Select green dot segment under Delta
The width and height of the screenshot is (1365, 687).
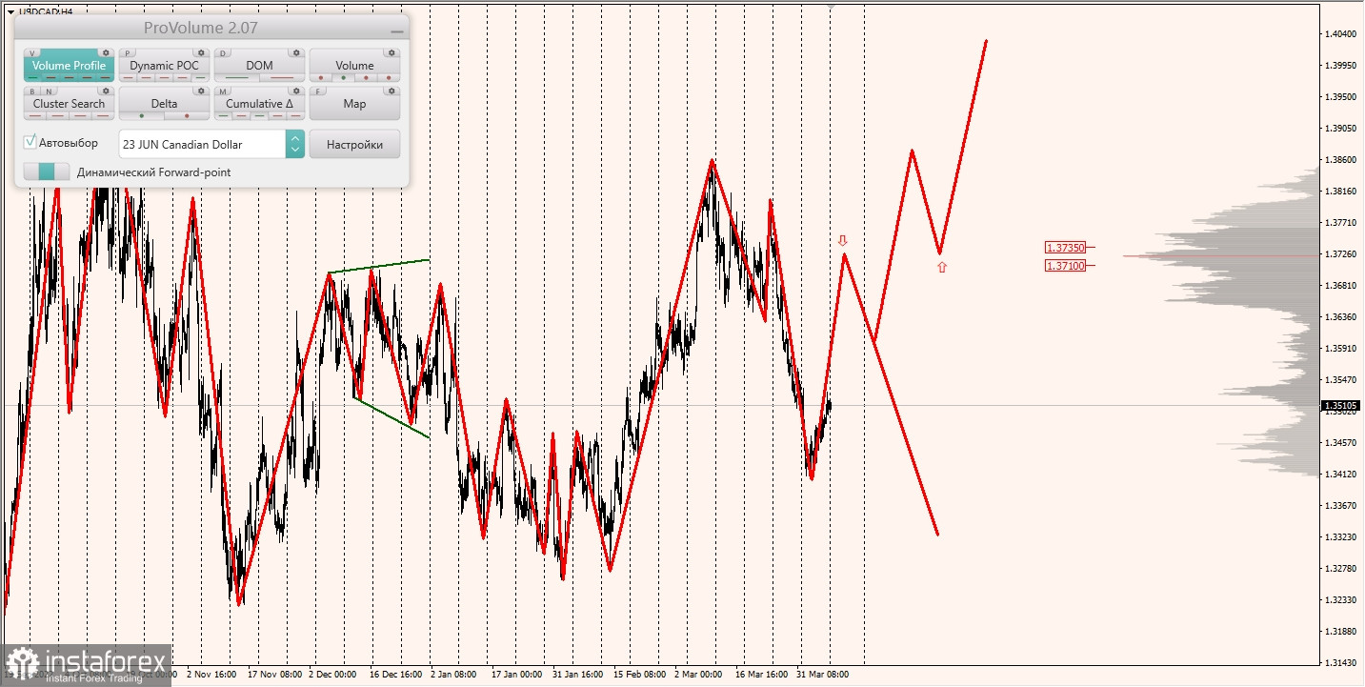pyautogui.click(x=142, y=115)
